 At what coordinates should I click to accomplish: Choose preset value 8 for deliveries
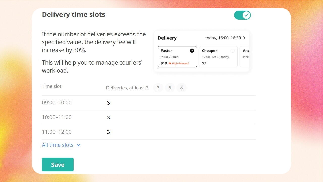pyautogui.click(x=181, y=88)
